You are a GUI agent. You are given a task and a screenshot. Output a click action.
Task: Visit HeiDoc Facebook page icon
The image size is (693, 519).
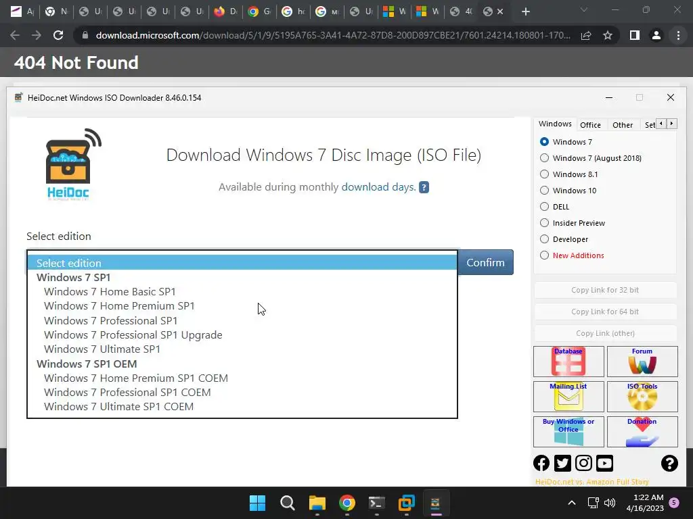tap(541, 463)
